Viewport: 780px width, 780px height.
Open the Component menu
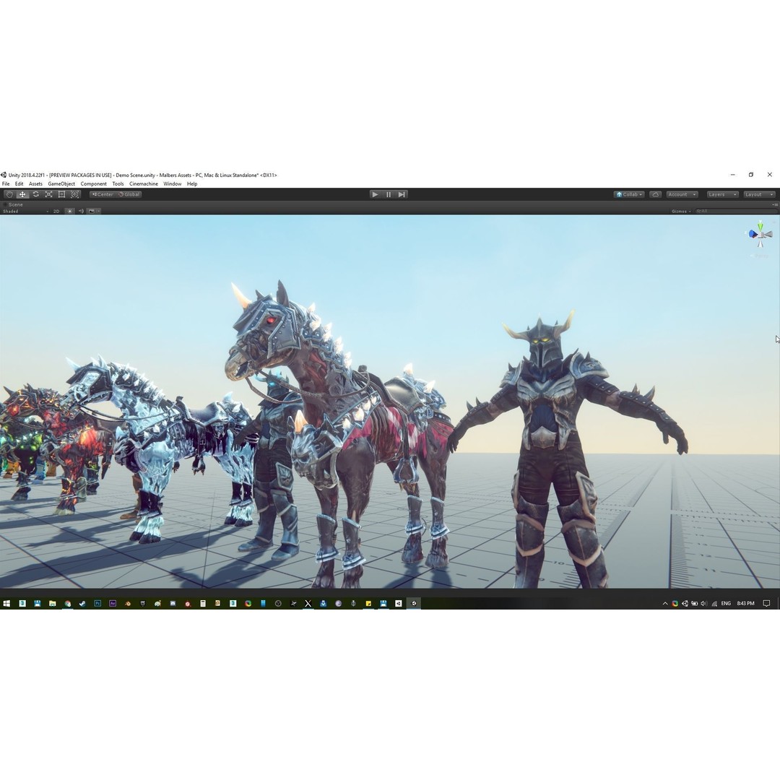[93, 184]
